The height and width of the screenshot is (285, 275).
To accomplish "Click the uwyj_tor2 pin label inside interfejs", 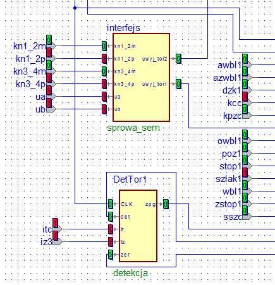I will coord(154,59).
